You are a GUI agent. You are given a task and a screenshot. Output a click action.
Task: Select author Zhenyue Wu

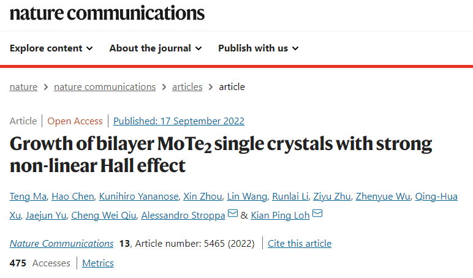click(x=383, y=197)
